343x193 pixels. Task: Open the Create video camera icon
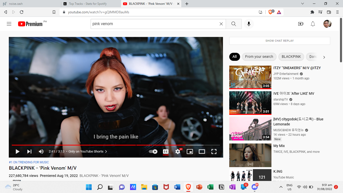(301, 24)
